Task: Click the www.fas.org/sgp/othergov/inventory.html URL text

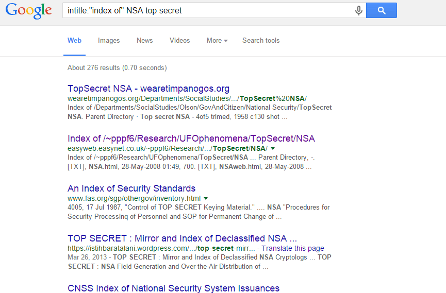Action: (134, 198)
